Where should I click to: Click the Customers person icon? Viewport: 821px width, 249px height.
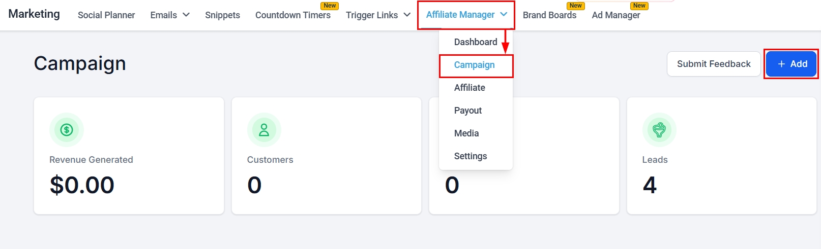(x=264, y=130)
